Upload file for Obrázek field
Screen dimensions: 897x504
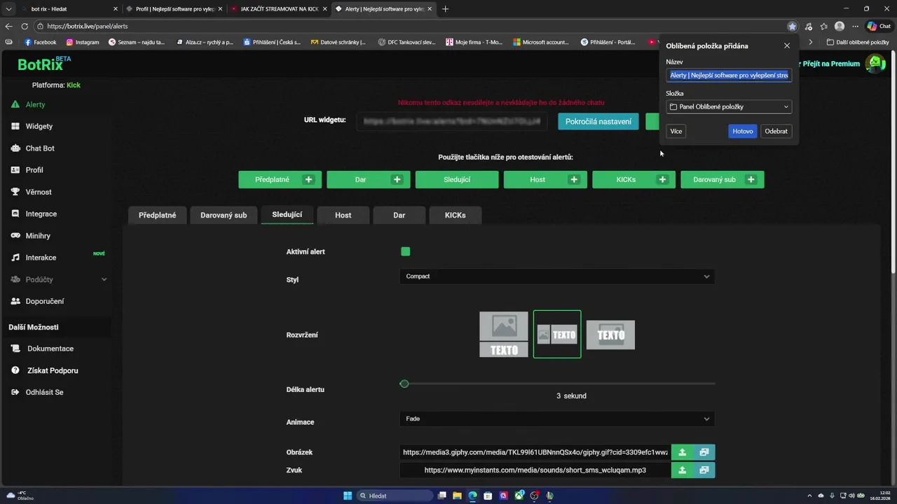click(682, 452)
